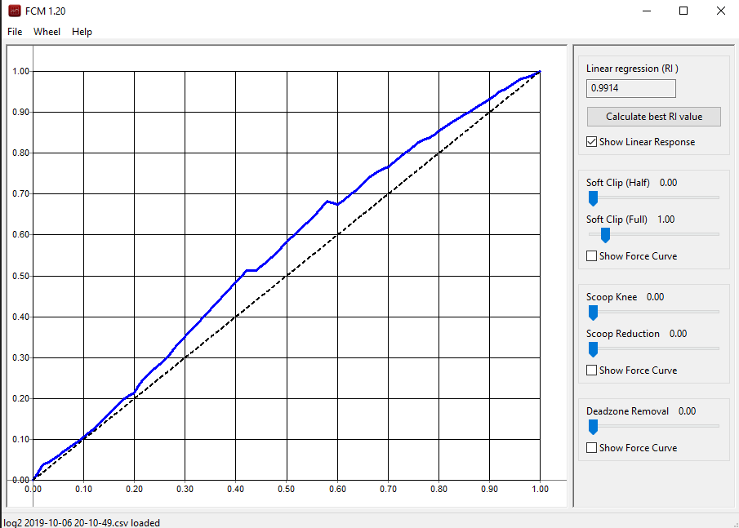This screenshot has width=739, height=528.
Task: Open the Wheel menu
Action: pos(47,32)
